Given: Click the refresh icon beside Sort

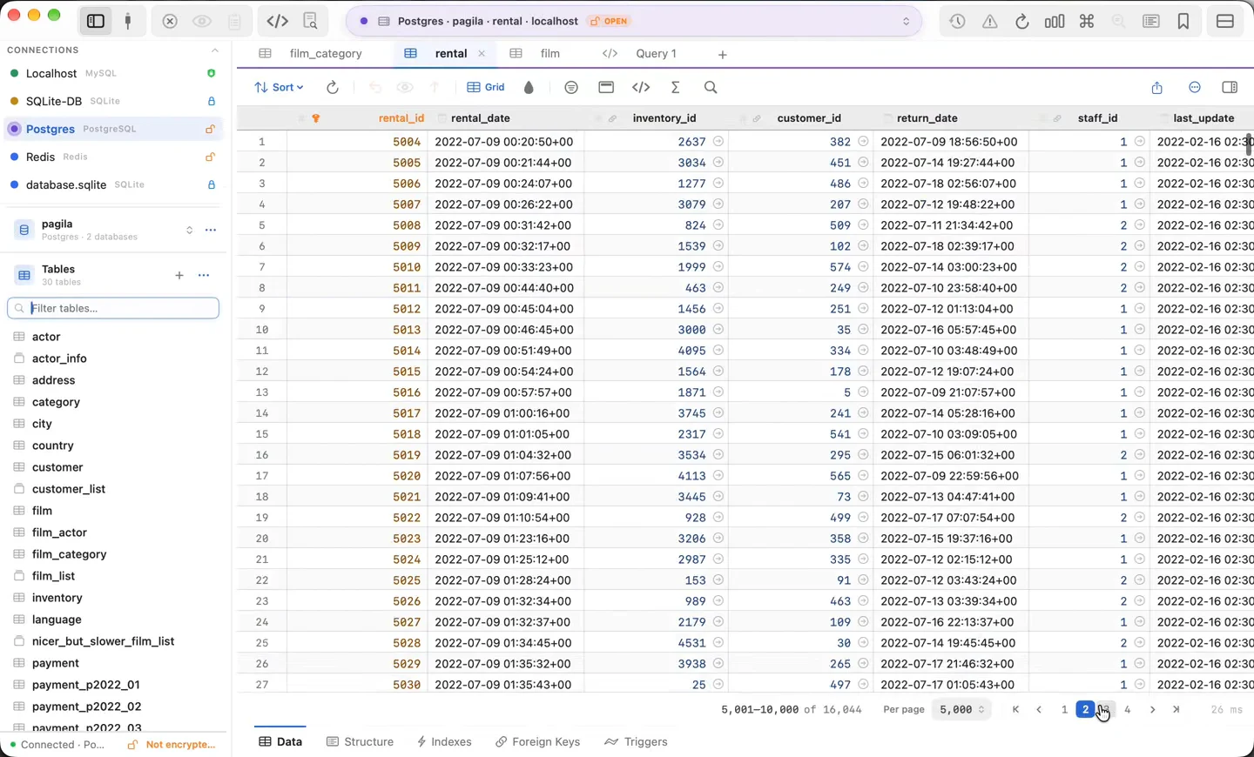Looking at the screenshot, I should pyautogui.click(x=332, y=87).
